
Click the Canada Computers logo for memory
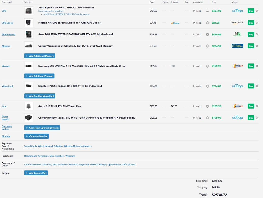[237, 46]
